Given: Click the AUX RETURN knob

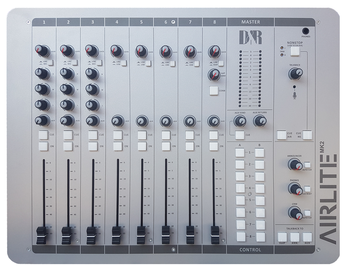Looking at the screenshot, I should [x=259, y=121].
